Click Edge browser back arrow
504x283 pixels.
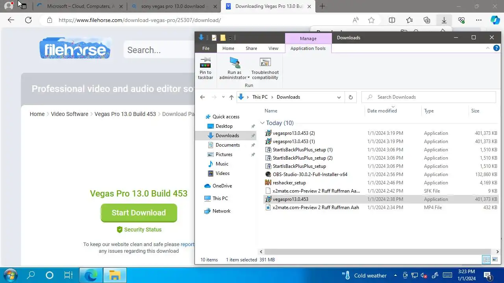pos(11,20)
